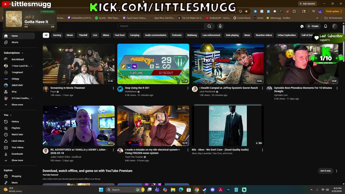Screen dimensions: 345x194
Task: Click the YouTube search field
Action: click(x=161, y=26)
